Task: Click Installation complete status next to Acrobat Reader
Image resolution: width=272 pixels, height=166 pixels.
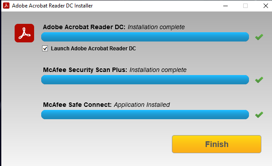Action: click(156, 27)
